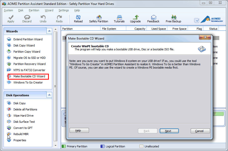228x151 pixels.
Task: Click the Disk Copy operation icon
Action: [x=9, y=103]
